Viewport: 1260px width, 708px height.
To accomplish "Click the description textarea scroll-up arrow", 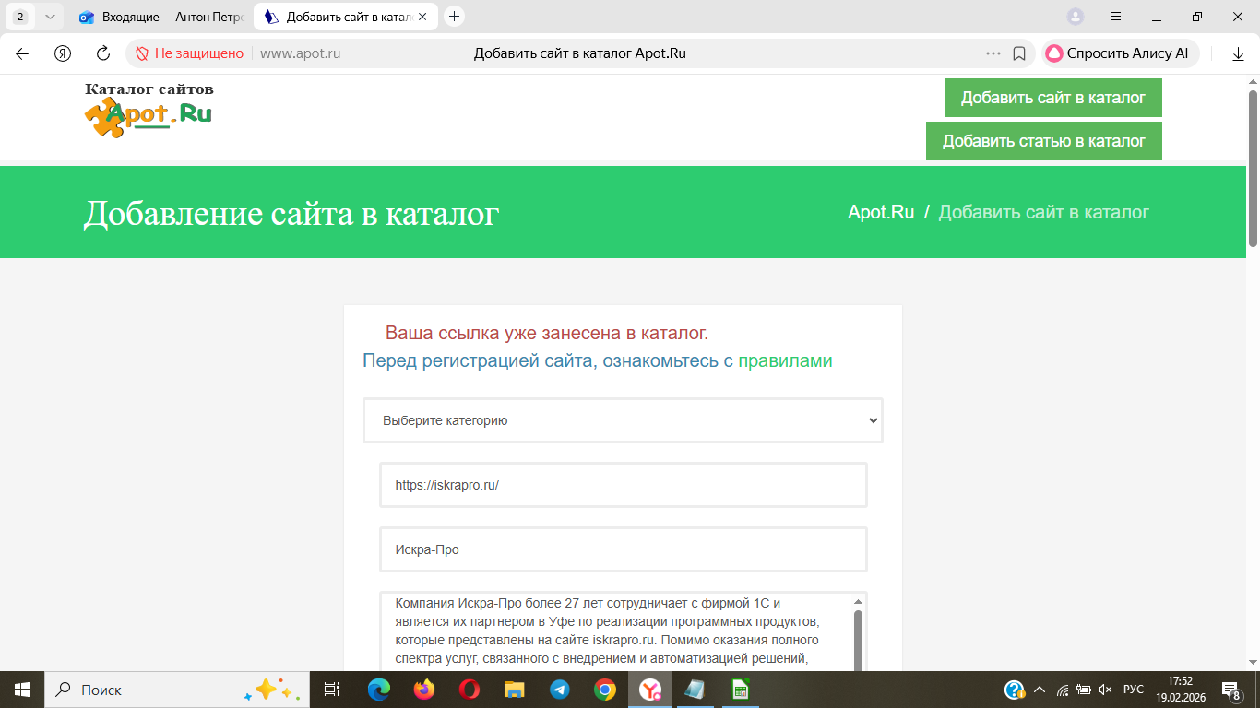I will (859, 601).
